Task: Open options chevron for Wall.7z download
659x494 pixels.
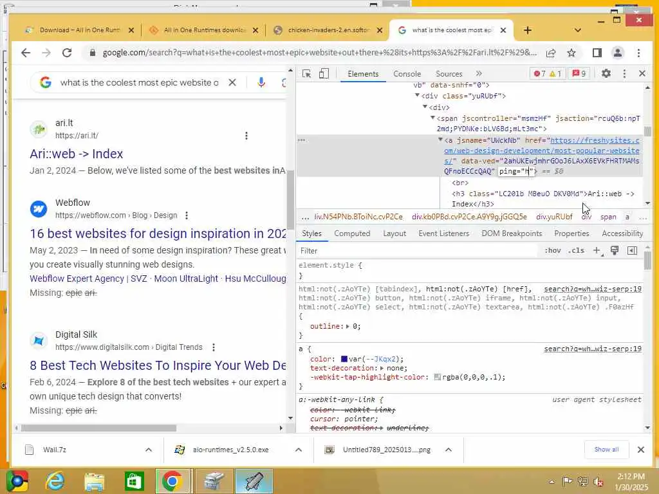Action: click(x=149, y=450)
